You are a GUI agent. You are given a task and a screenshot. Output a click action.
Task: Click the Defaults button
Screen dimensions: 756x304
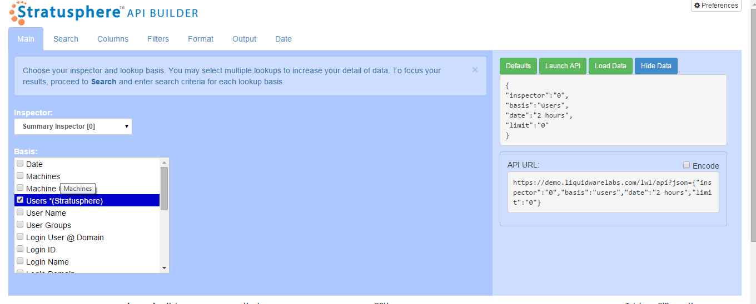click(519, 66)
